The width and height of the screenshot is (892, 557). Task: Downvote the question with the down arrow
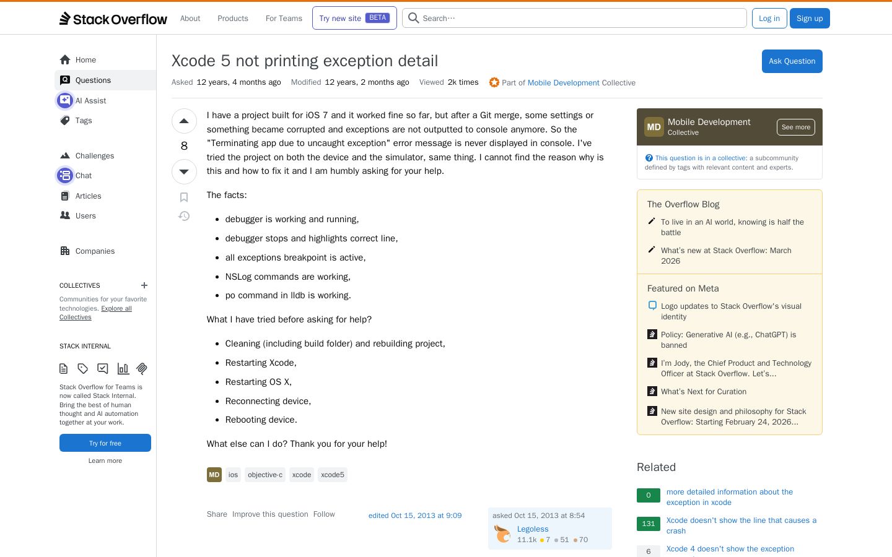[x=184, y=171]
